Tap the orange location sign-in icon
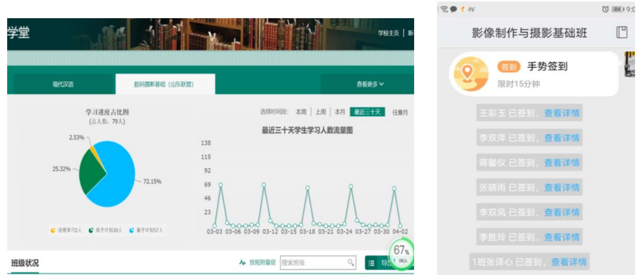 tap(469, 75)
